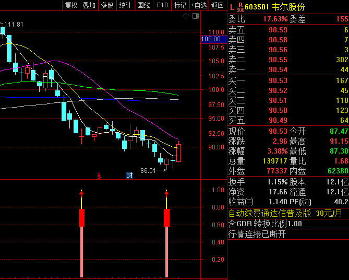
Task: Open F10 company information
Action: click(x=162, y=5)
